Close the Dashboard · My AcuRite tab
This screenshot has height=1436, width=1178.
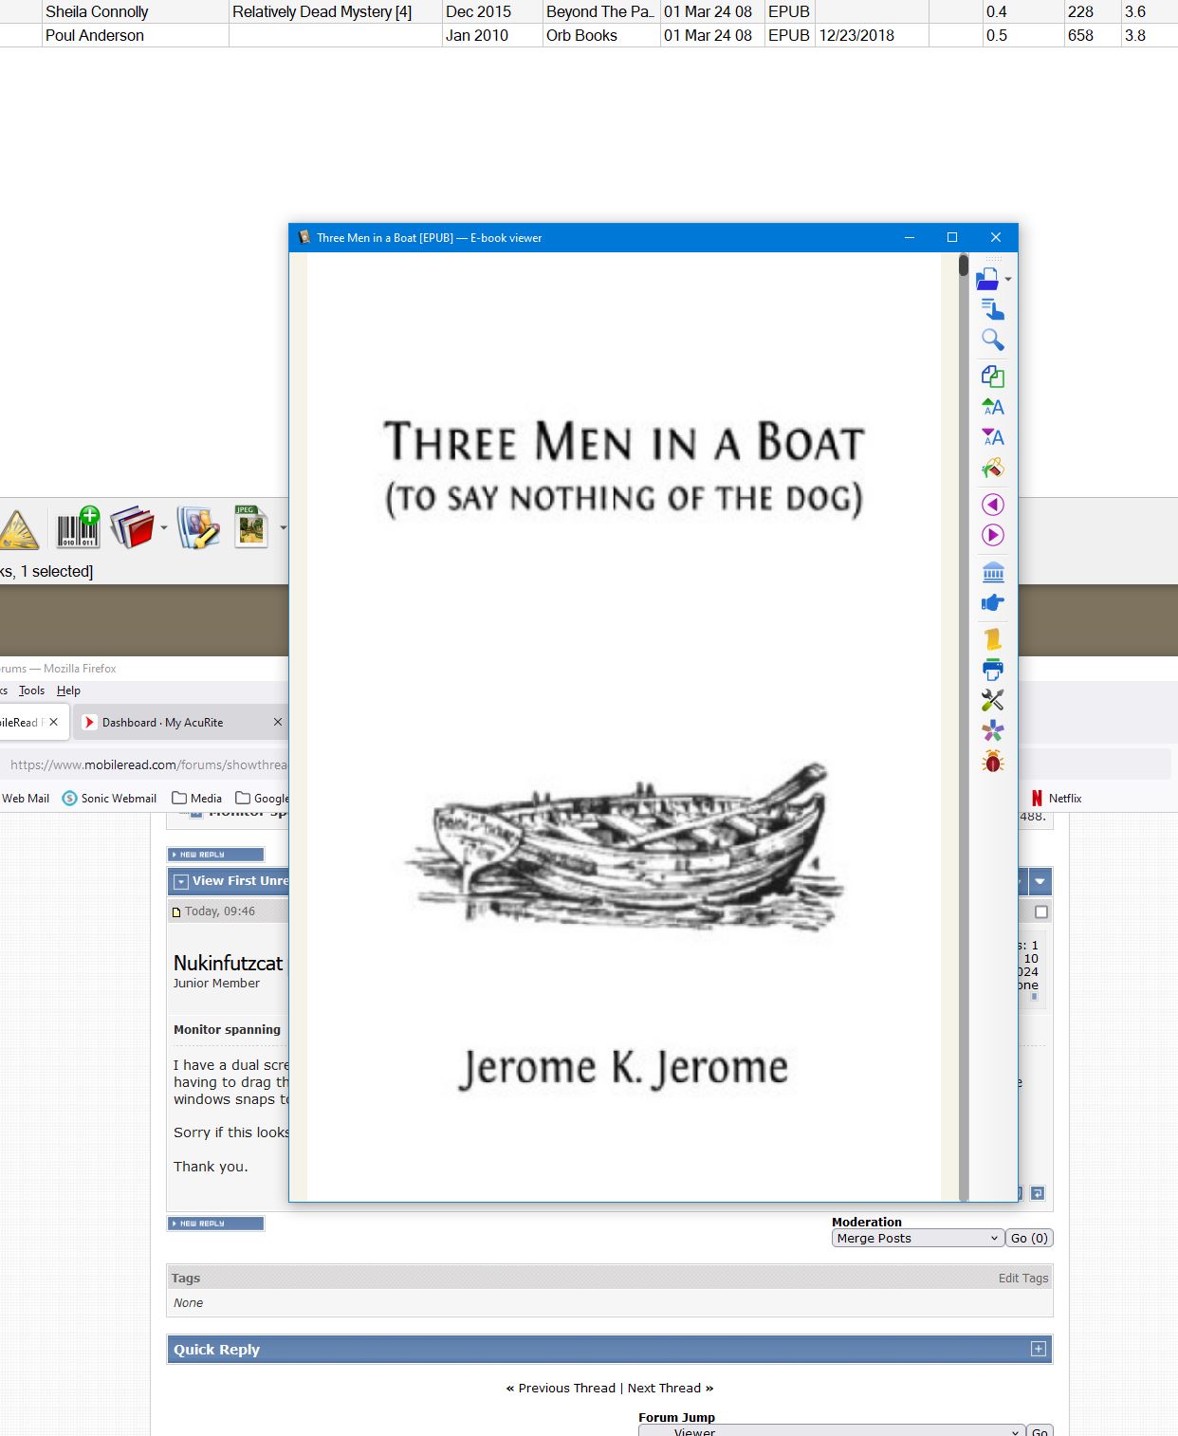(278, 722)
